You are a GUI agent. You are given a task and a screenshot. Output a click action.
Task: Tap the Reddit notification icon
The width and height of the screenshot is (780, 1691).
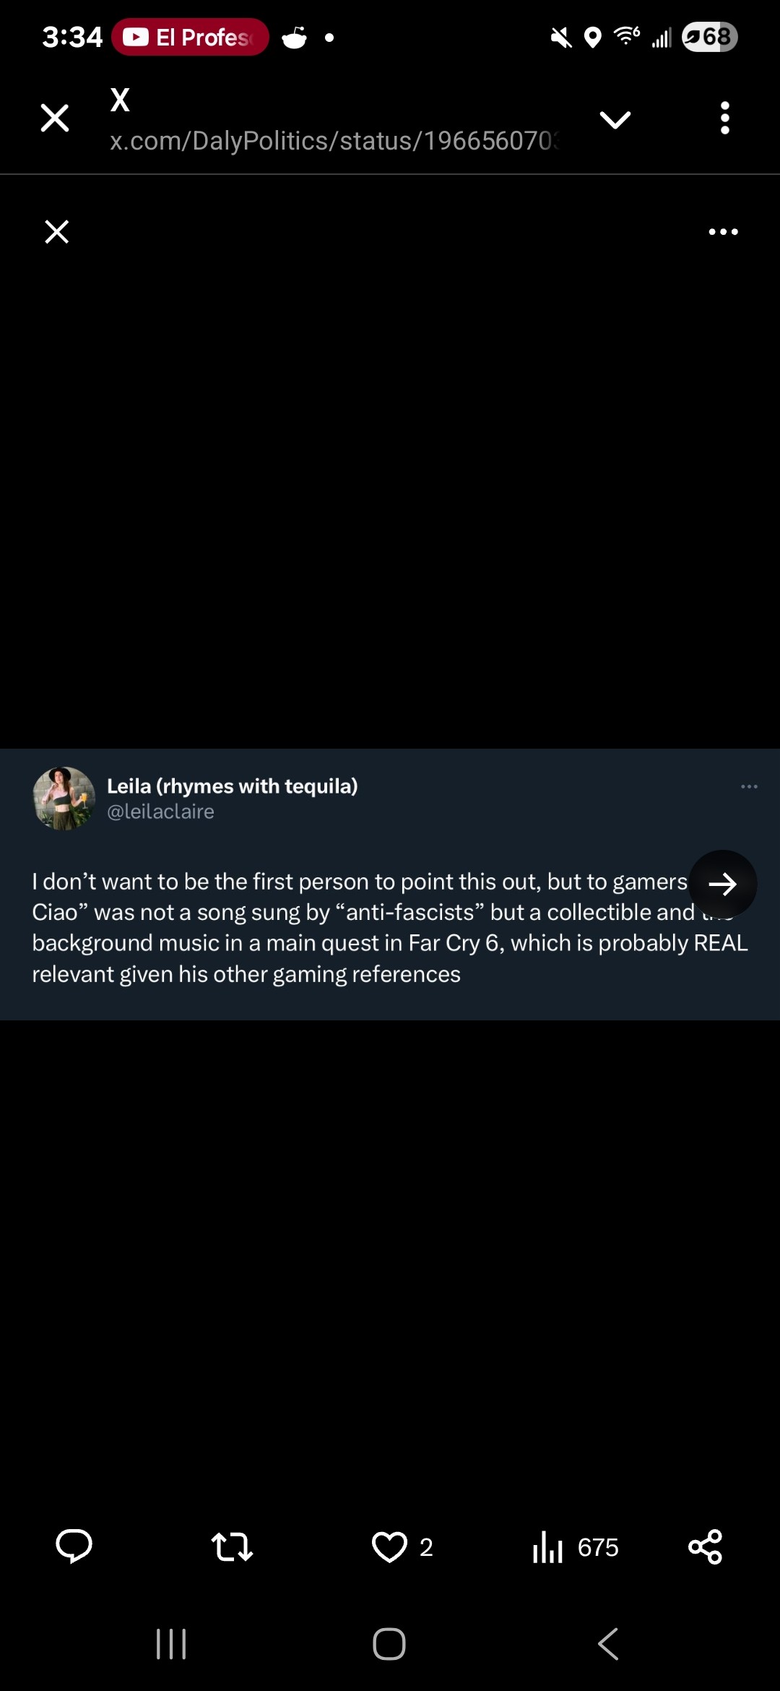(x=295, y=37)
